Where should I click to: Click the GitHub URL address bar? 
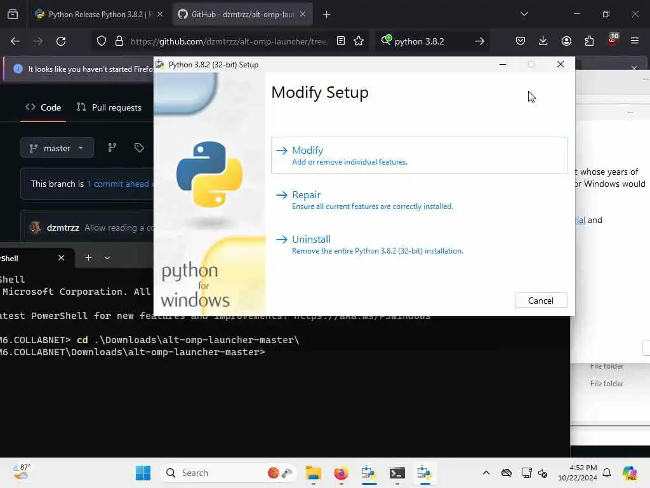tap(229, 41)
